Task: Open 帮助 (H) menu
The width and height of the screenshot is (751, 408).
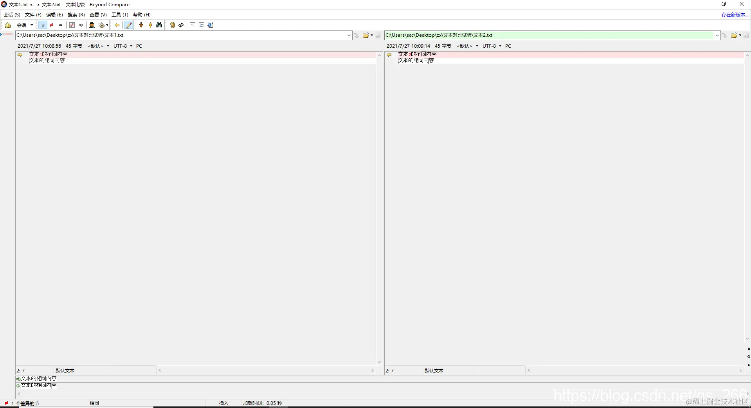Action: click(x=142, y=15)
